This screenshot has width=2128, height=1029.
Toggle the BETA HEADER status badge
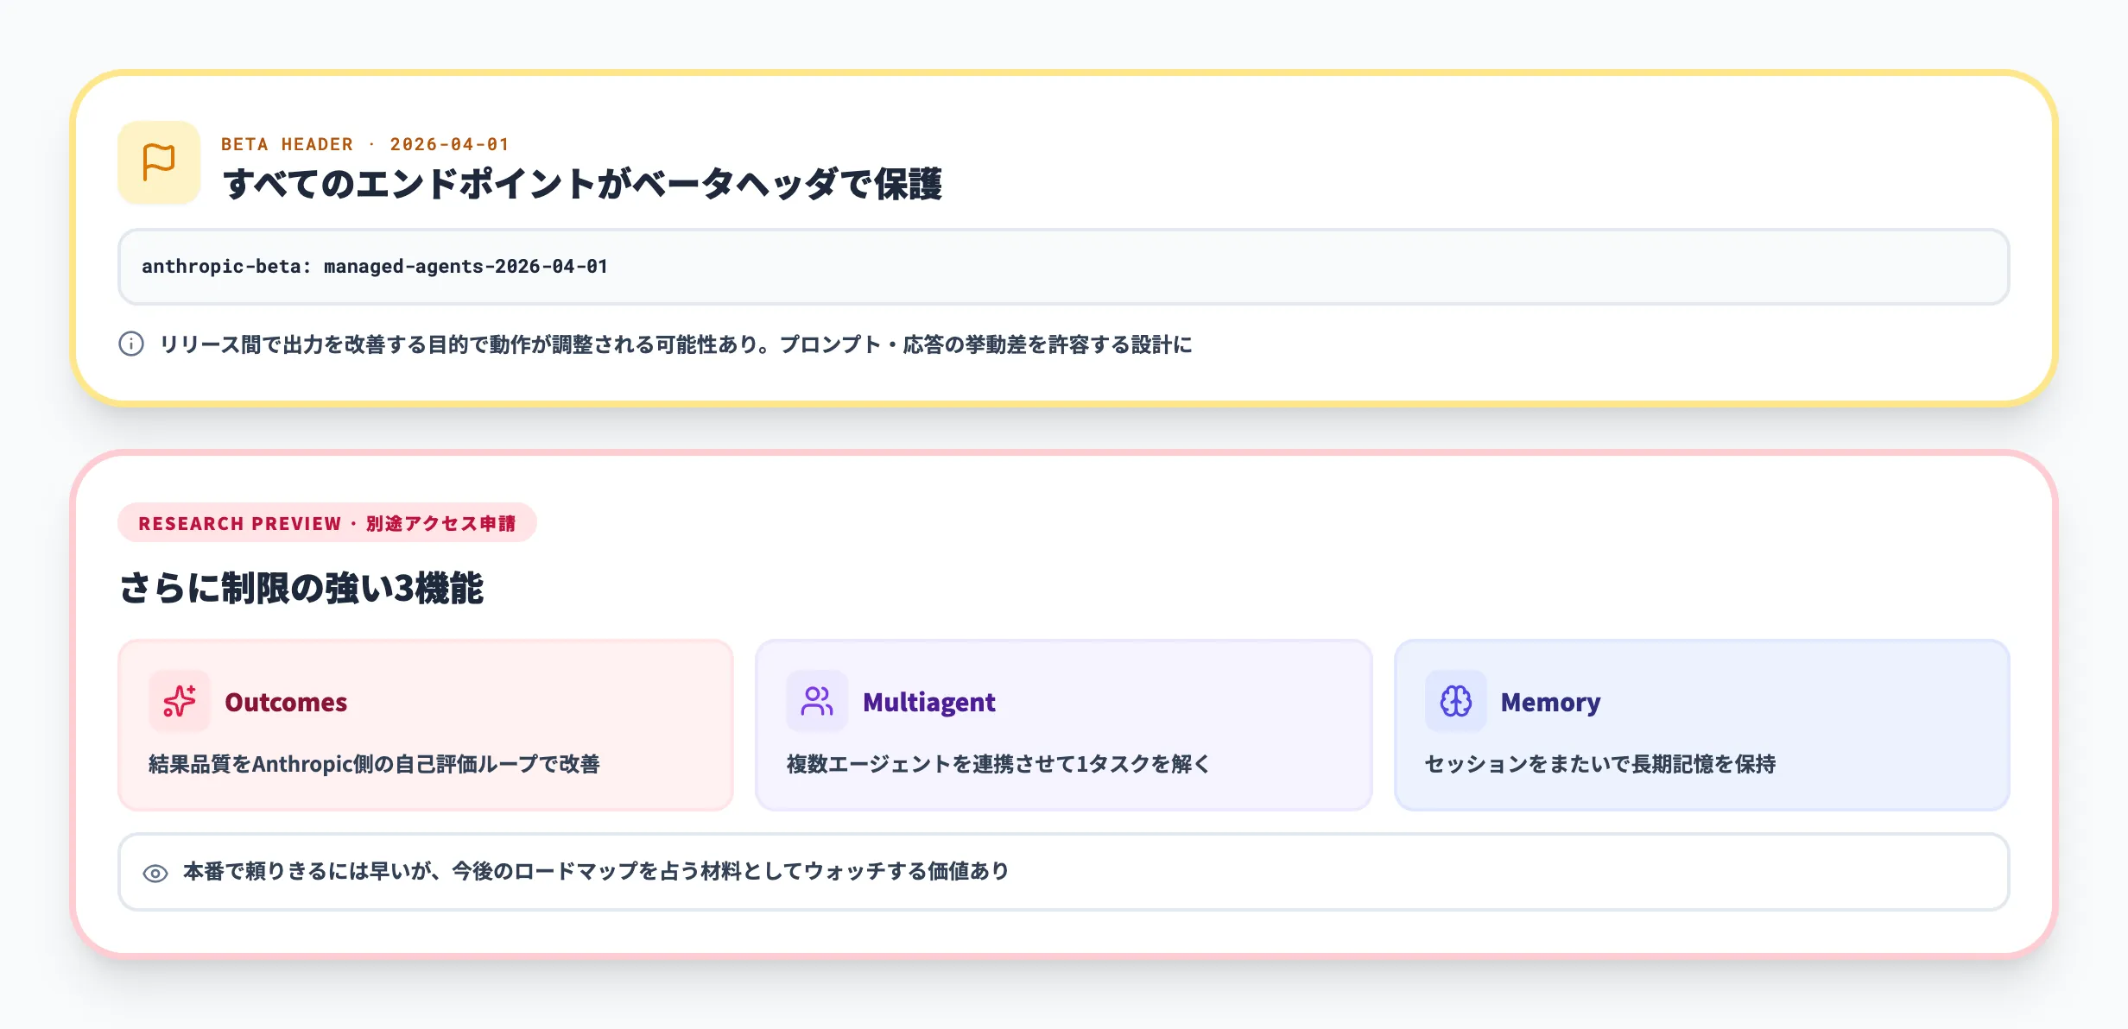[x=365, y=143]
